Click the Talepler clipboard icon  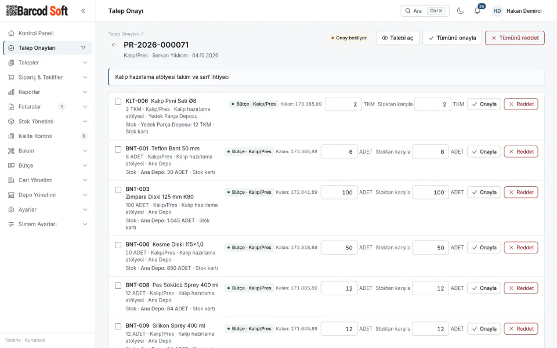click(x=12, y=63)
